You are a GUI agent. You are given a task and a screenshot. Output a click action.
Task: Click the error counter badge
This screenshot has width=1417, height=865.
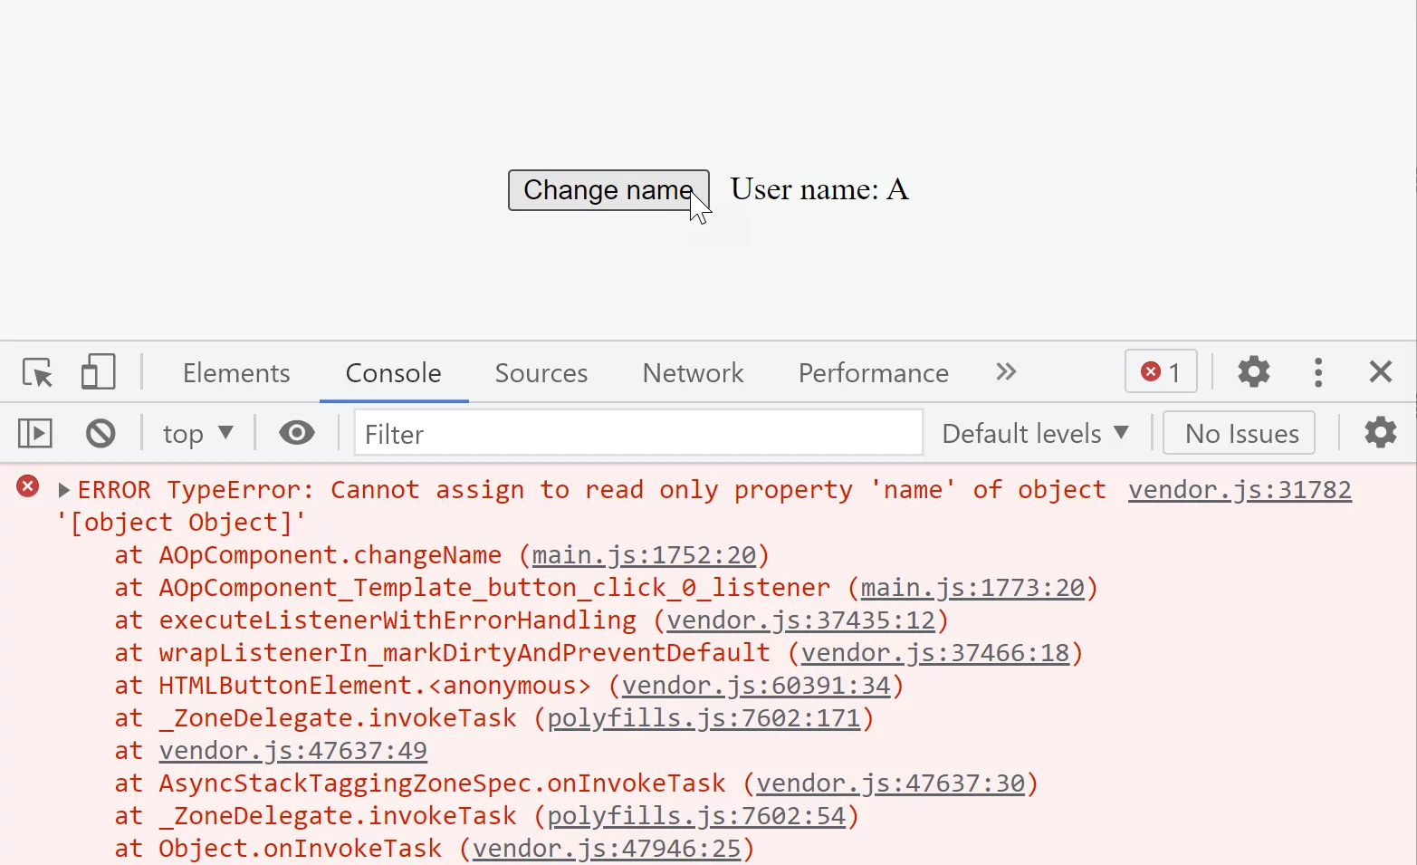tap(1160, 371)
